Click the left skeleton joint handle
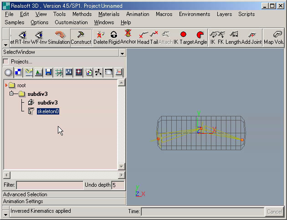287x220 pixels. [x=159, y=139]
